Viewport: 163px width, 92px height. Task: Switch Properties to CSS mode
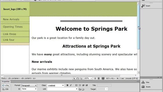[x=5, y=89]
